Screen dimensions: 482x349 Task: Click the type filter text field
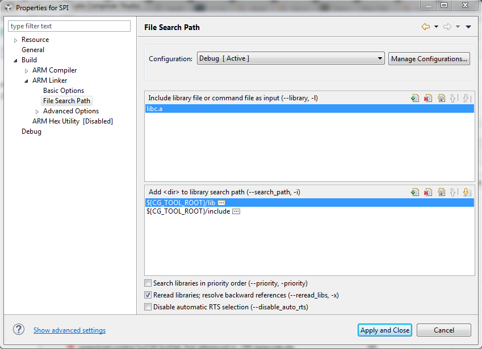pyautogui.click(x=69, y=26)
